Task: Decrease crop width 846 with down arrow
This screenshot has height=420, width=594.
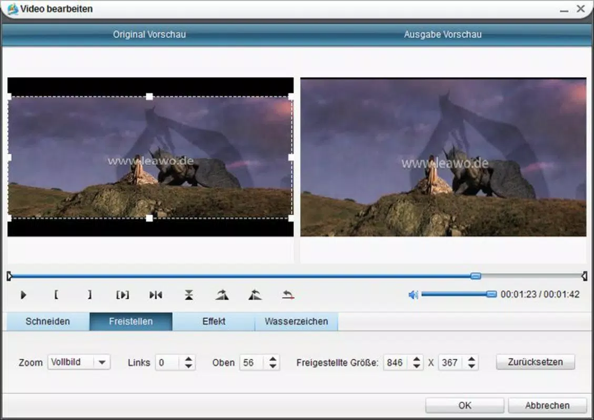Action: (416, 366)
